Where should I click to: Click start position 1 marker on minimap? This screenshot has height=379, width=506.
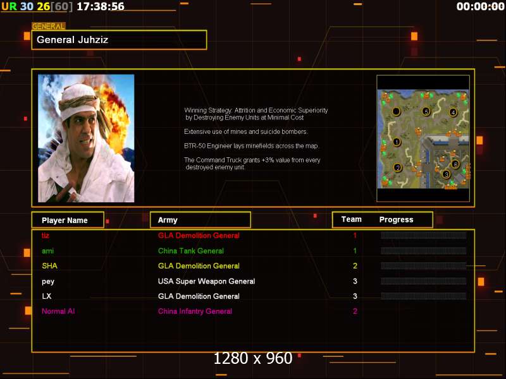coord(397,141)
